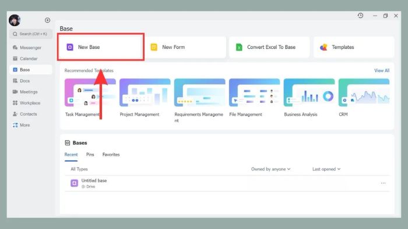Open the File Management template thumbnail

(255, 92)
